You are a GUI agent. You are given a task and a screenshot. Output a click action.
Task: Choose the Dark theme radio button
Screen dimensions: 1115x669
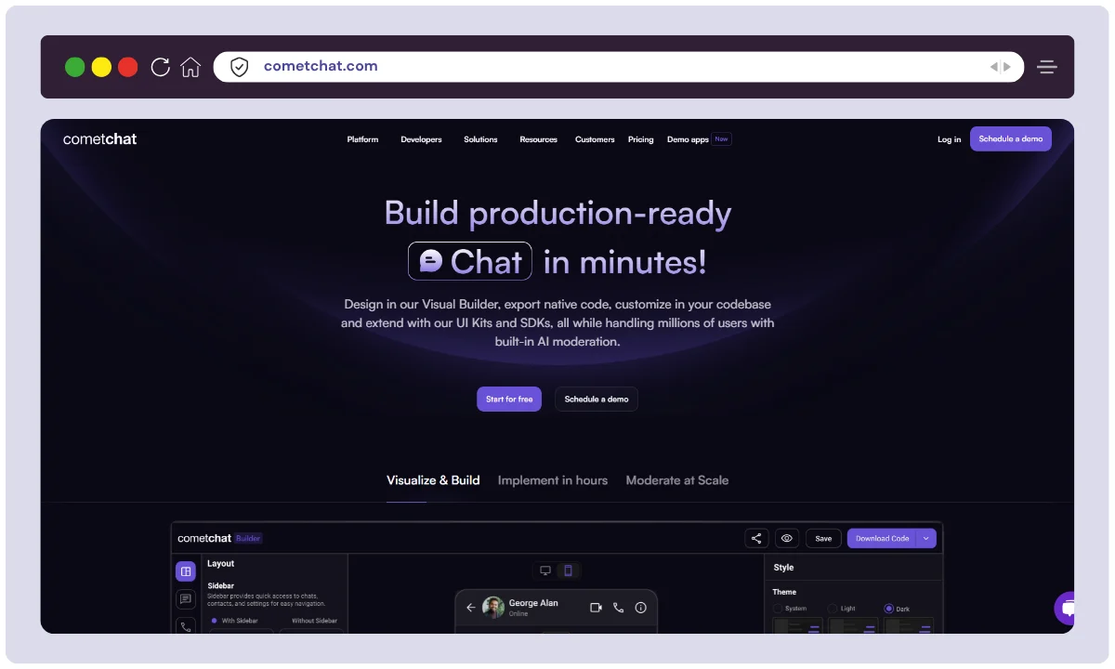[x=889, y=609]
